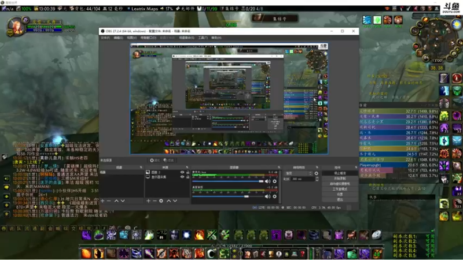Toggle visibility of the image source

pyautogui.click(x=182, y=172)
